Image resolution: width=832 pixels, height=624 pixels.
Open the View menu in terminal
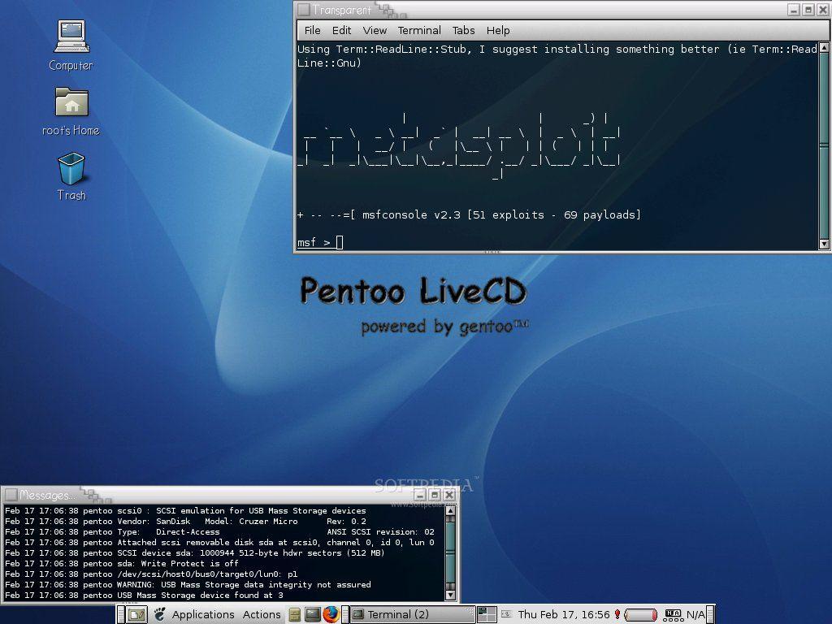[x=375, y=30]
